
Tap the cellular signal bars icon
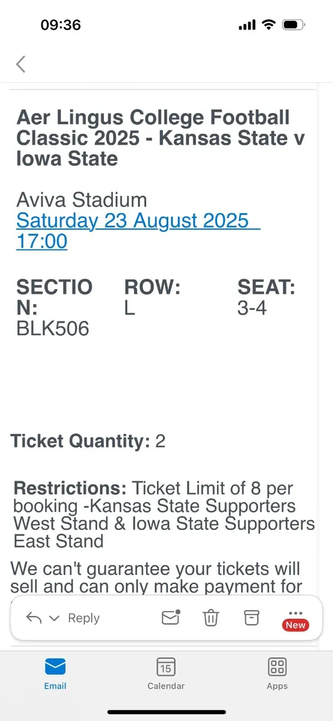click(x=246, y=25)
